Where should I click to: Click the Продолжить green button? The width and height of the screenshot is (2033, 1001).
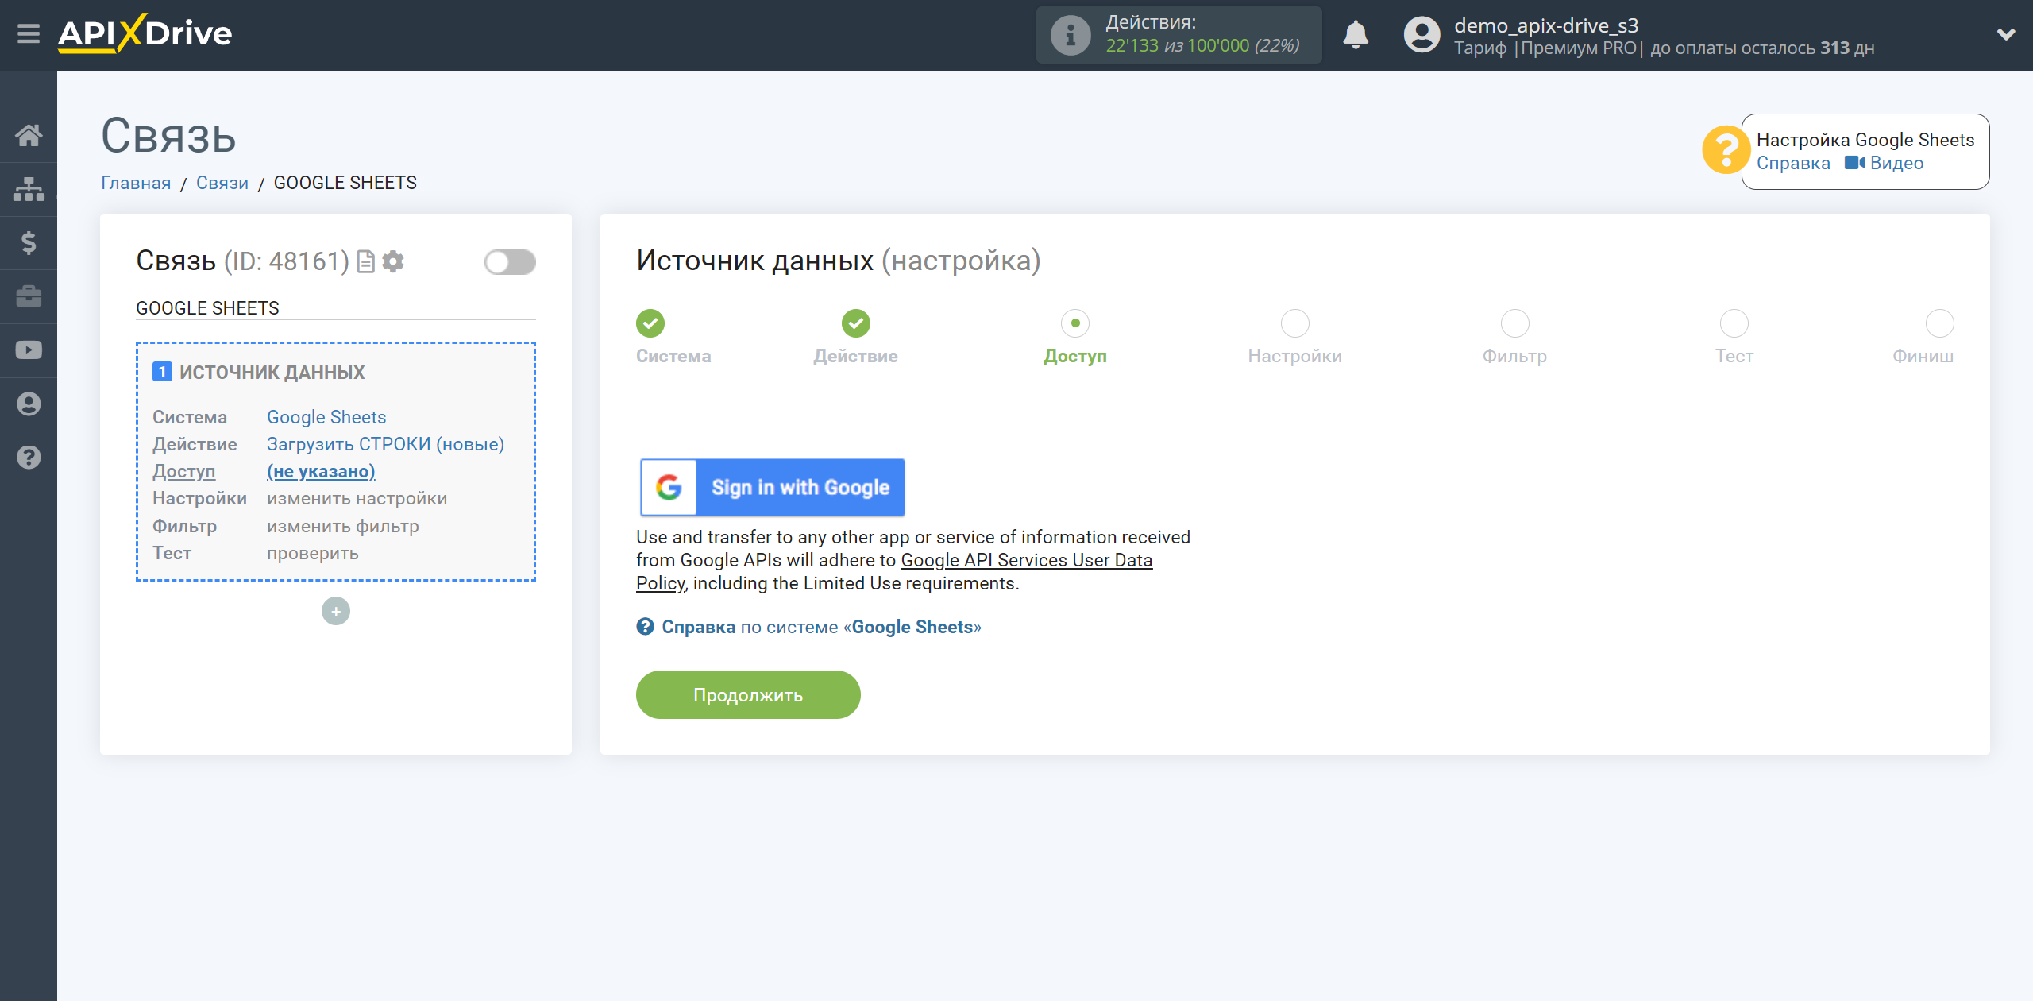point(750,695)
